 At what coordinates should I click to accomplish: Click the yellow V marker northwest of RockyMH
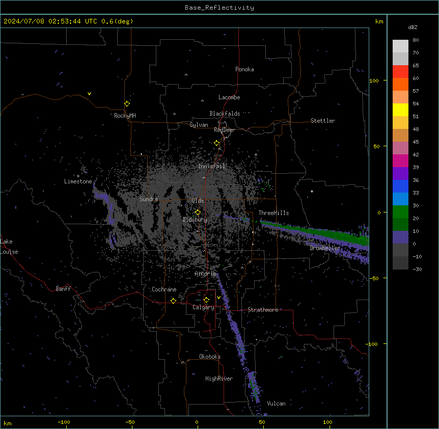(89, 94)
